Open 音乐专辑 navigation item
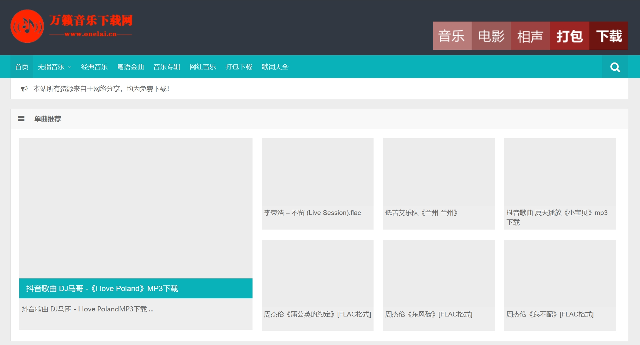 (167, 67)
